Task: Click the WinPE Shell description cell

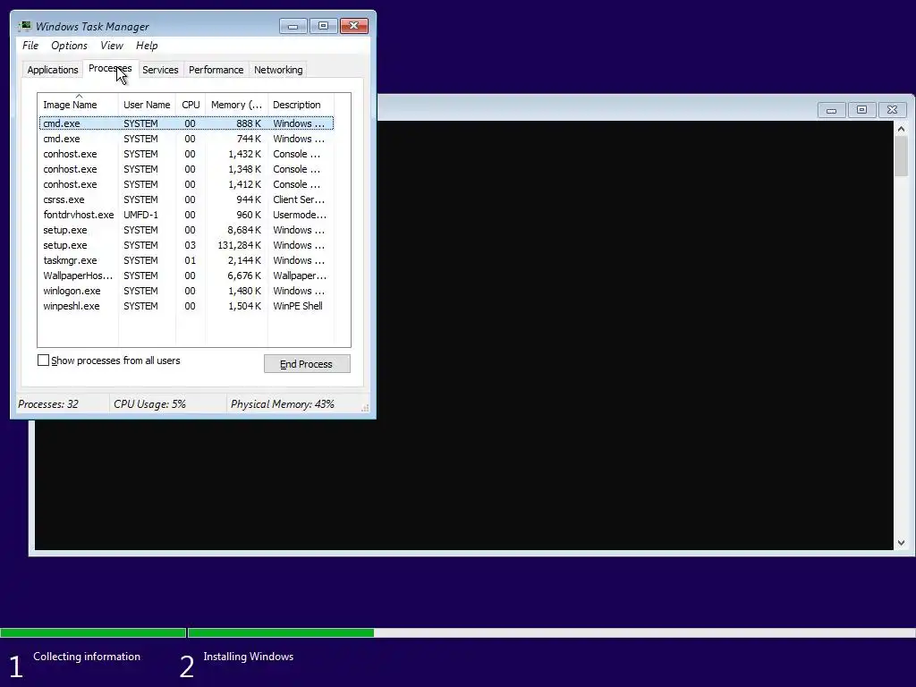Action: 298,306
